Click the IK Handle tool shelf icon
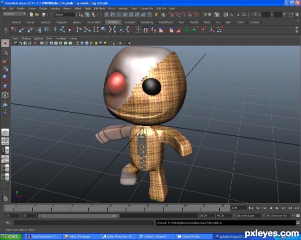Screen dimensions: 301x240 (22, 29)
